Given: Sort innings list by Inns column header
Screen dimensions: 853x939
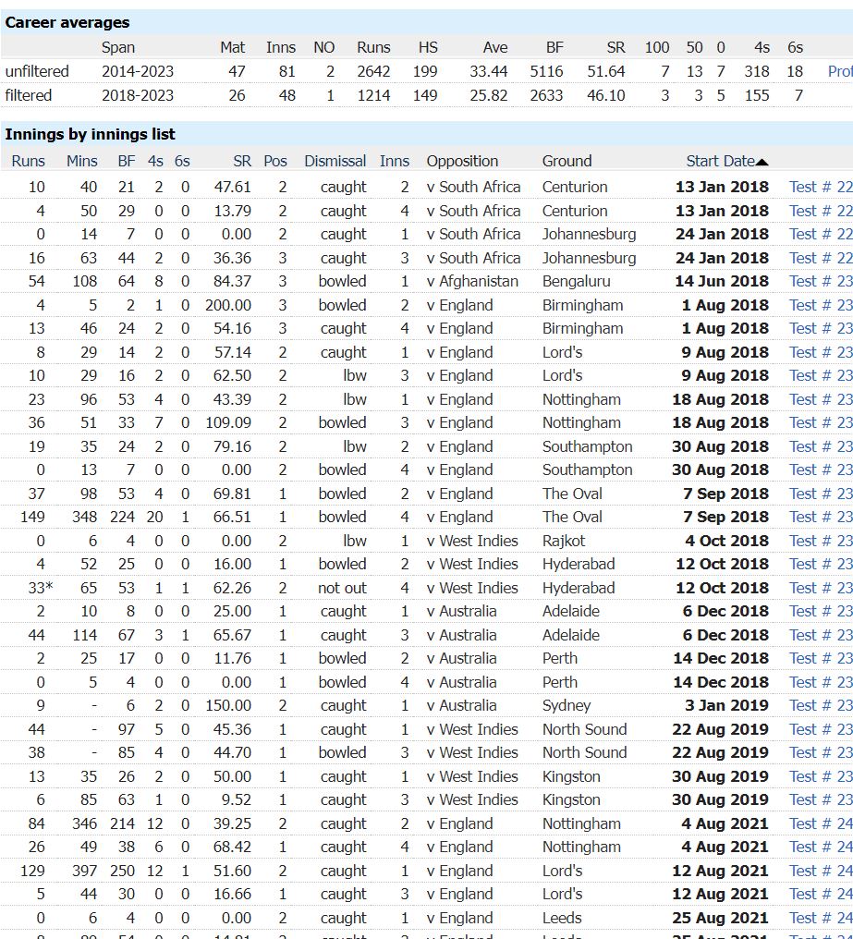Looking at the screenshot, I should (x=394, y=161).
